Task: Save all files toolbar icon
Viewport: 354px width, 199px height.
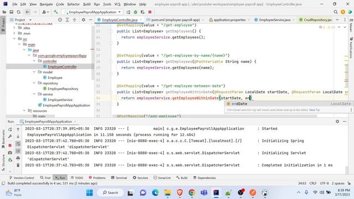Action: click(x=11, y=12)
